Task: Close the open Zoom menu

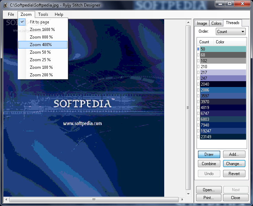Action: [26, 14]
